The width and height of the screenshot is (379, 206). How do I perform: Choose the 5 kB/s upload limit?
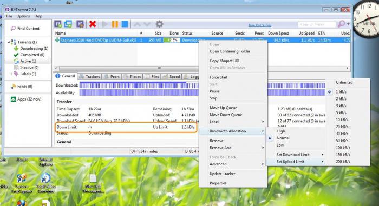point(341,113)
